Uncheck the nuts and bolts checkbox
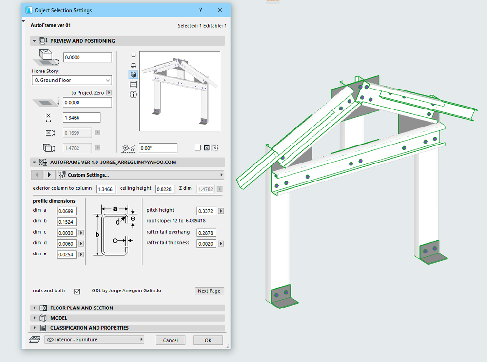The height and width of the screenshot is (362, 487). [x=77, y=291]
